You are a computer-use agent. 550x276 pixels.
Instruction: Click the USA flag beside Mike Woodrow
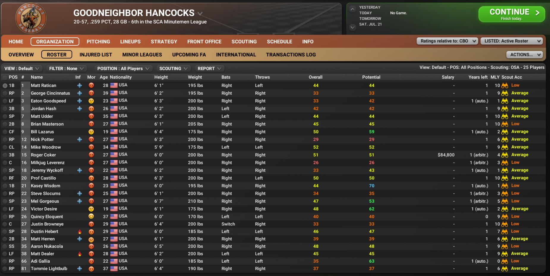click(x=114, y=147)
